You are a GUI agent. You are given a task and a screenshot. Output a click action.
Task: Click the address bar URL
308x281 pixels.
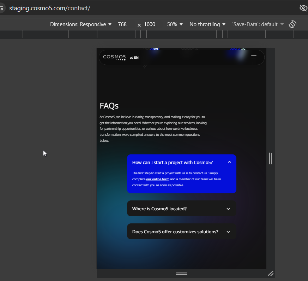[x=50, y=8]
